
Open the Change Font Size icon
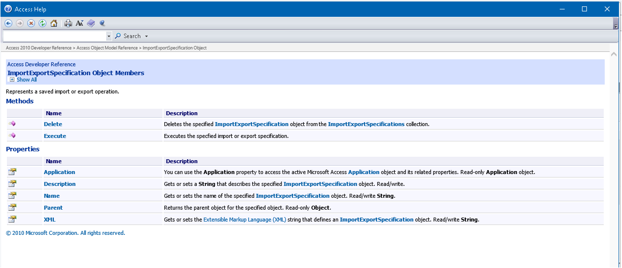[x=80, y=23]
